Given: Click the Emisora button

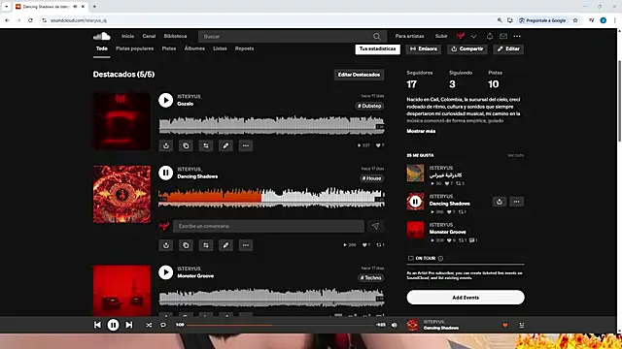Looking at the screenshot, I should tap(424, 49).
